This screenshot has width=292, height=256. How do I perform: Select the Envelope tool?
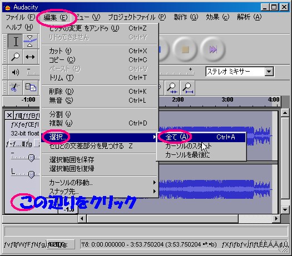point(30,41)
